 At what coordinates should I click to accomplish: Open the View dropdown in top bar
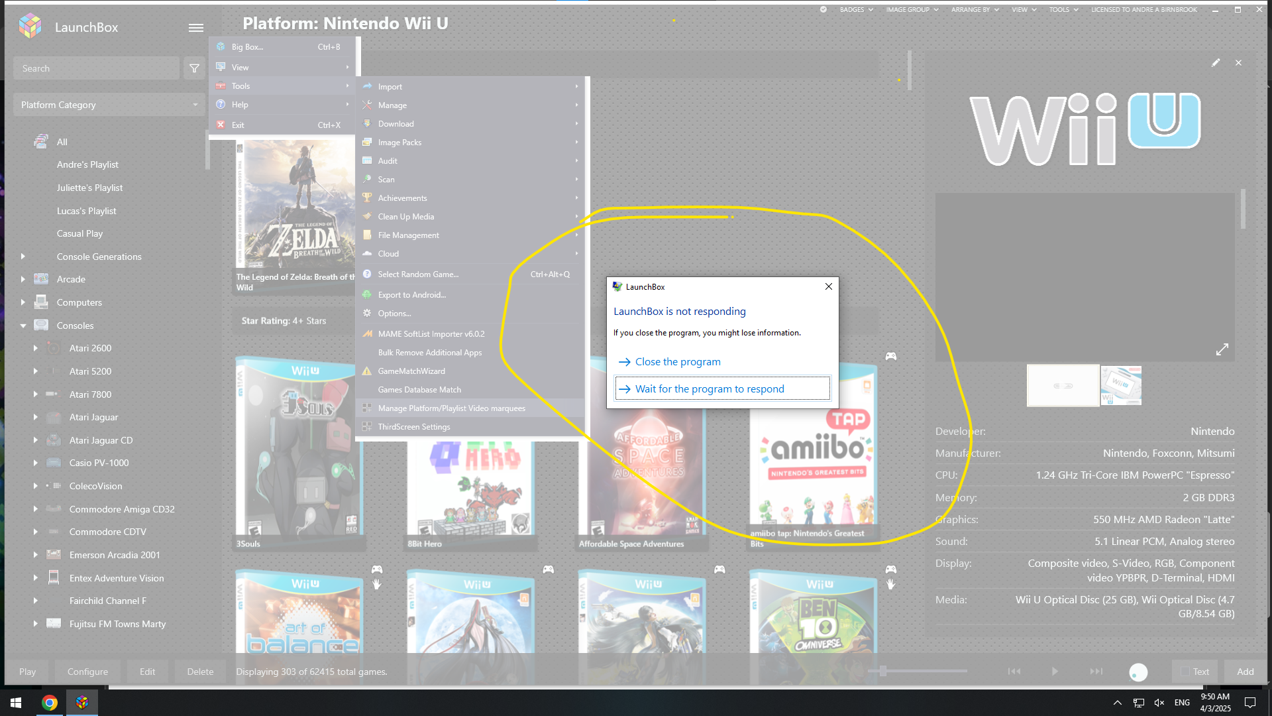point(1024,10)
